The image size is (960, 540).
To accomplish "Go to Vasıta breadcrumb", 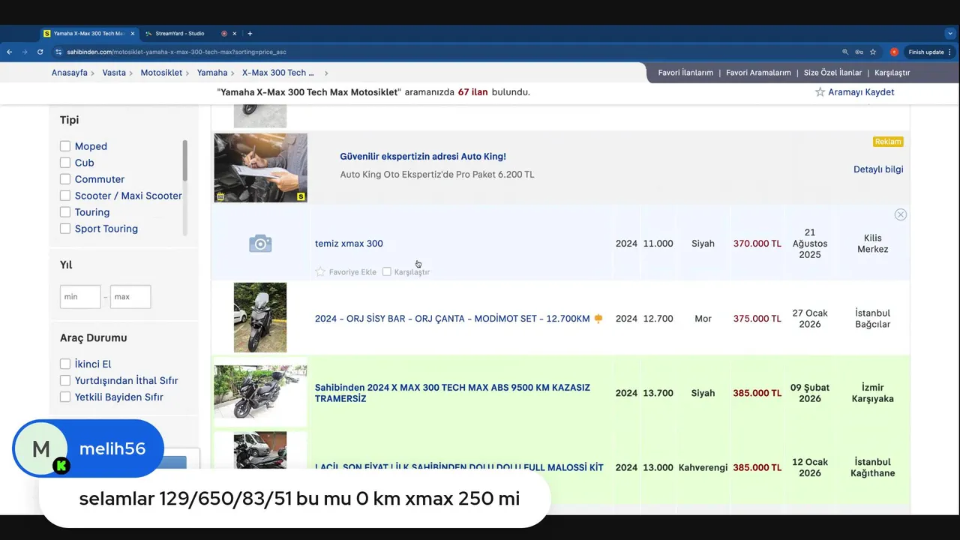I will pyautogui.click(x=114, y=73).
